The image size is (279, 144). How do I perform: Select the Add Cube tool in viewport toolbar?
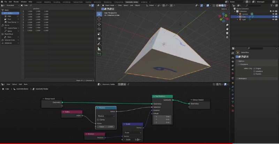99,54
